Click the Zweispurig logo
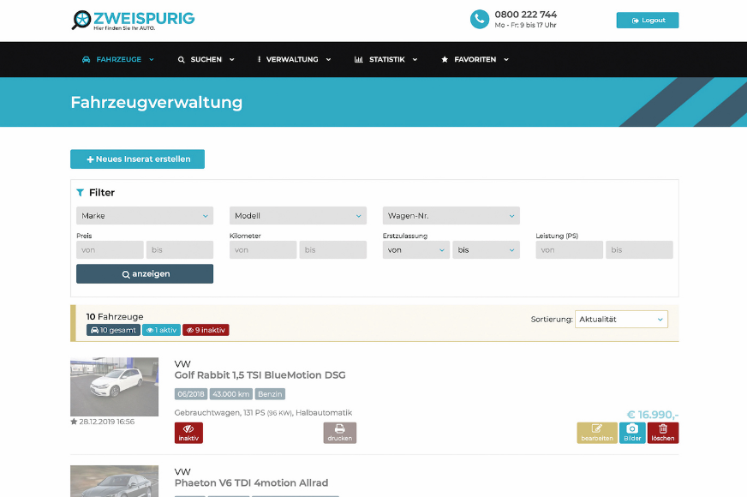This screenshot has width=747, height=497. click(x=133, y=20)
